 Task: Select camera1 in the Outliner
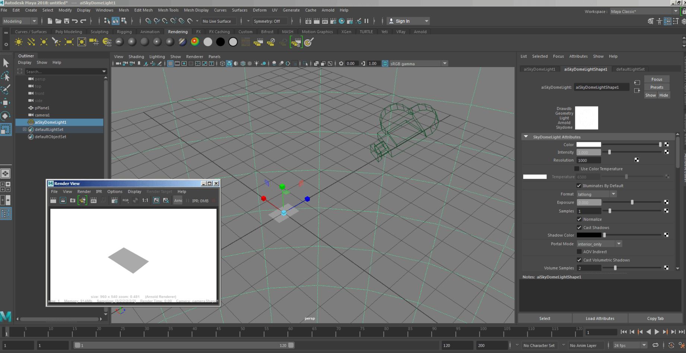click(x=42, y=115)
